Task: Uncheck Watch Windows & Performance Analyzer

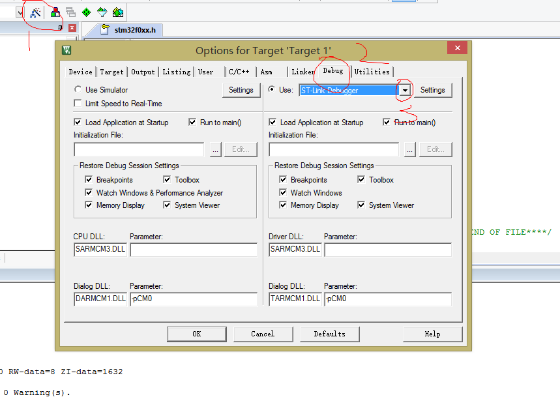Action: [89, 193]
